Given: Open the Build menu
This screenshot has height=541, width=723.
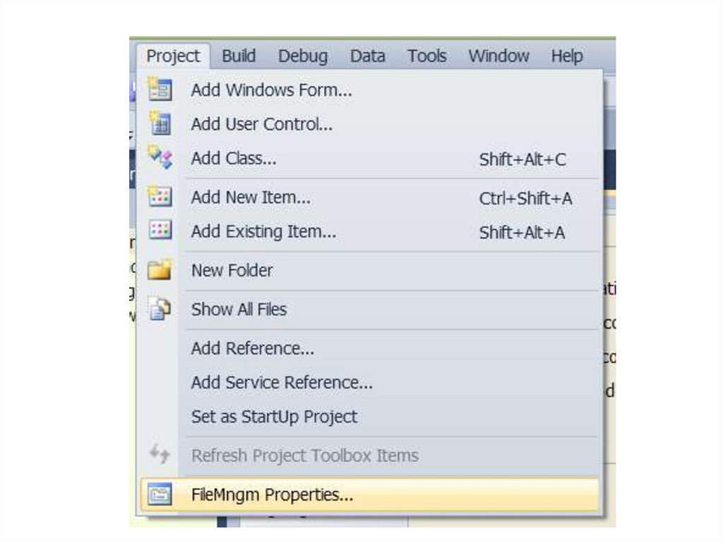Looking at the screenshot, I should [239, 56].
